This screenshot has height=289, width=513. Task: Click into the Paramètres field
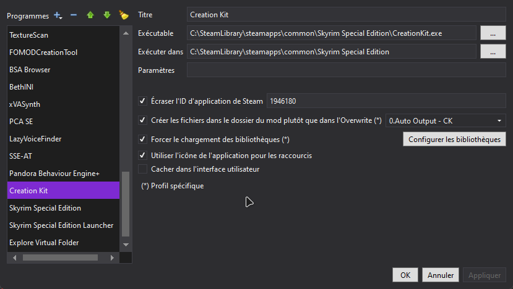[x=346, y=70]
